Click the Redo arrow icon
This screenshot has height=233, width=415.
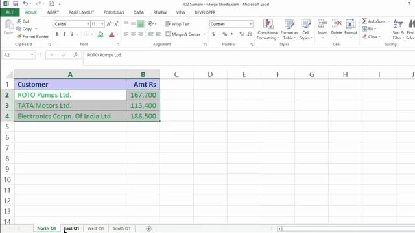tap(39, 4)
